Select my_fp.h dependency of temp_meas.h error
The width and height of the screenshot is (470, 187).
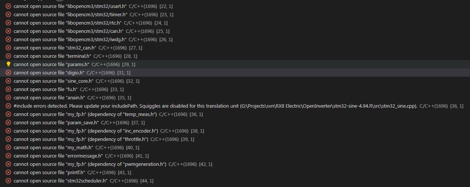[85, 114]
